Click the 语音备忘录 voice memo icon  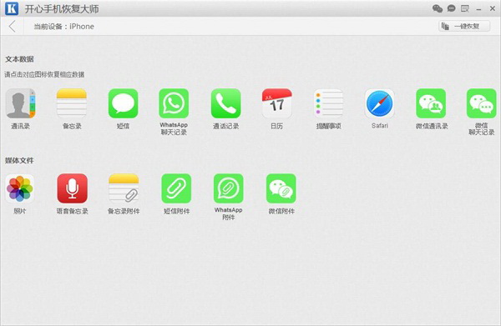click(x=72, y=188)
